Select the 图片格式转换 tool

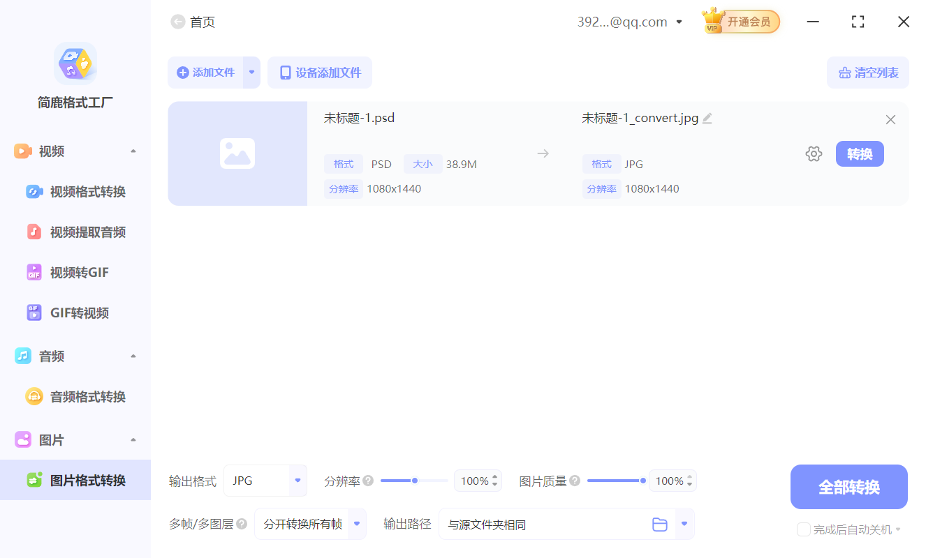tap(77, 480)
